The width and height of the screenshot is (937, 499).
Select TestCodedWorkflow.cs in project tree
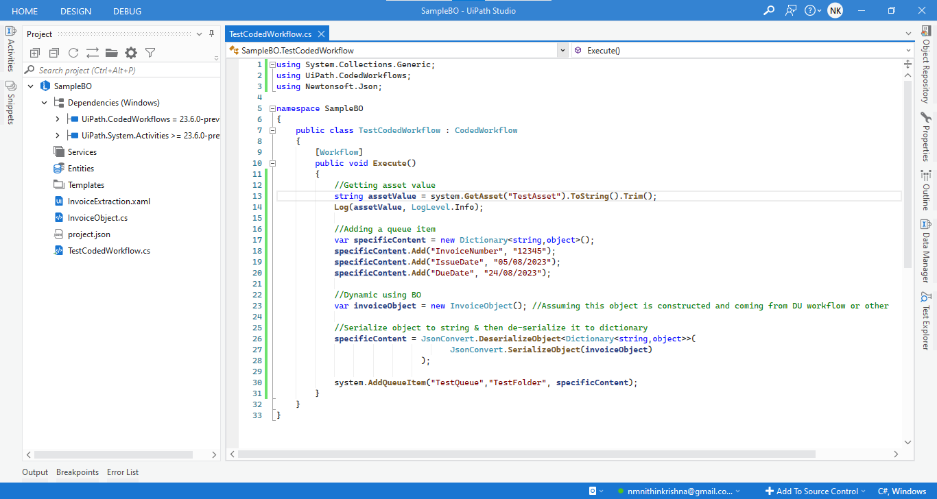[x=102, y=251]
